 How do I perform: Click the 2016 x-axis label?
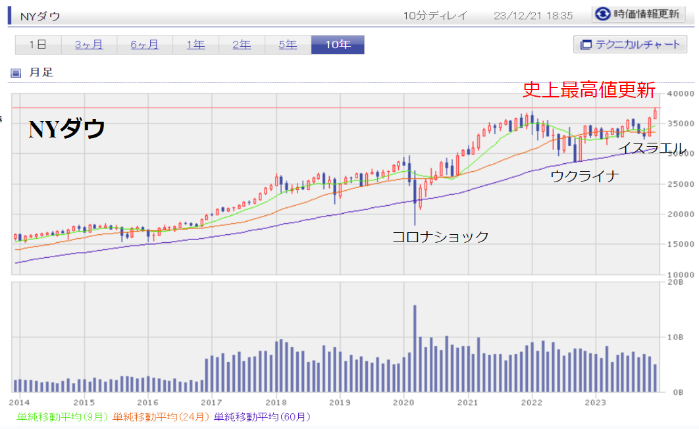(x=147, y=403)
